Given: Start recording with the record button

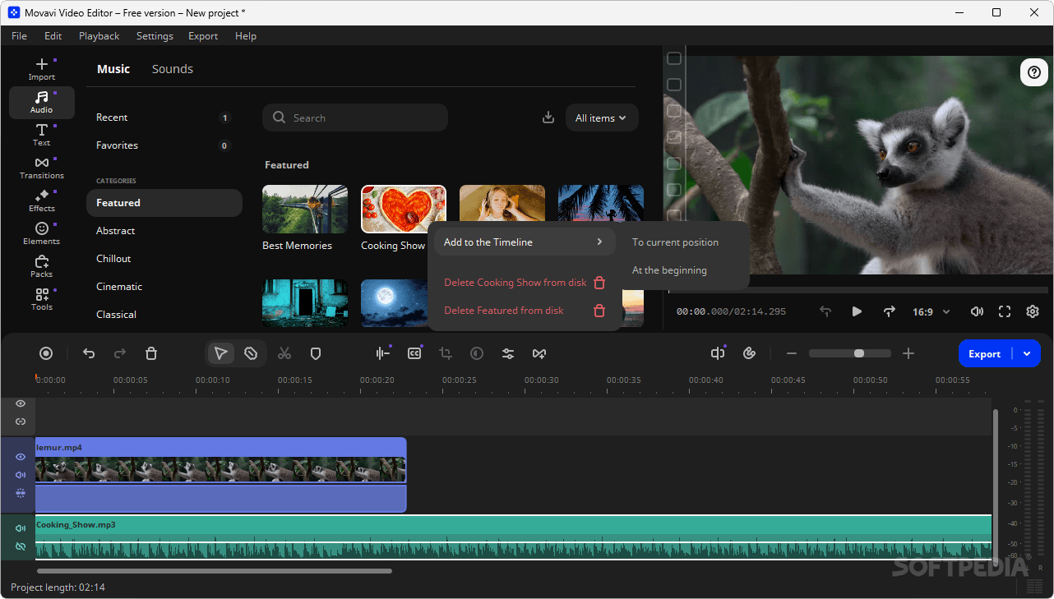Looking at the screenshot, I should (46, 353).
